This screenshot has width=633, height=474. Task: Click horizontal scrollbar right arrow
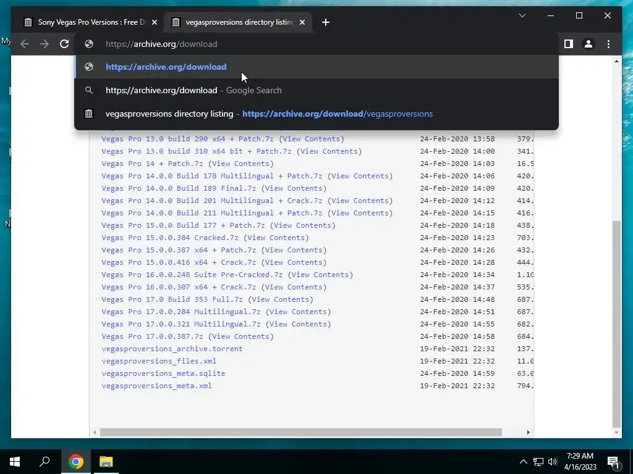coord(528,432)
